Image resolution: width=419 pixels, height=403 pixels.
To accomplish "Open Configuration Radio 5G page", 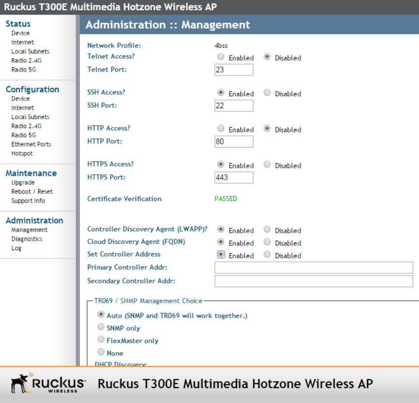I will coord(24,135).
